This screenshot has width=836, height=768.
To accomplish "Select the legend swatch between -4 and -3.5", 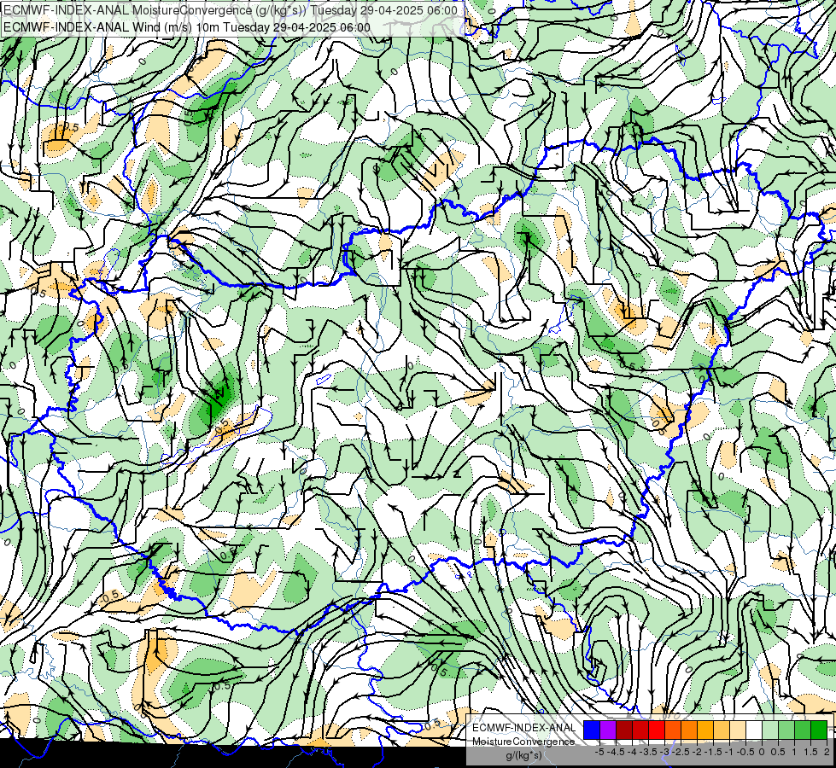I will coord(640,730).
